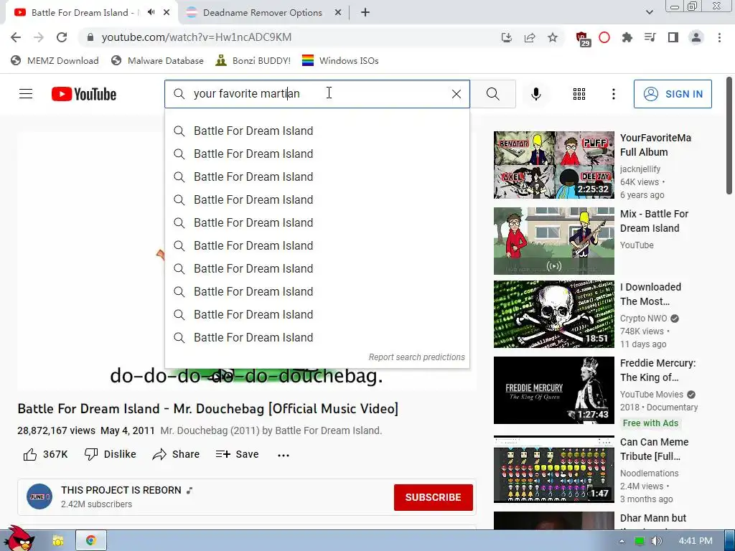Click the address bar URL
This screenshot has height=551, width=735.
pos(197,37)
